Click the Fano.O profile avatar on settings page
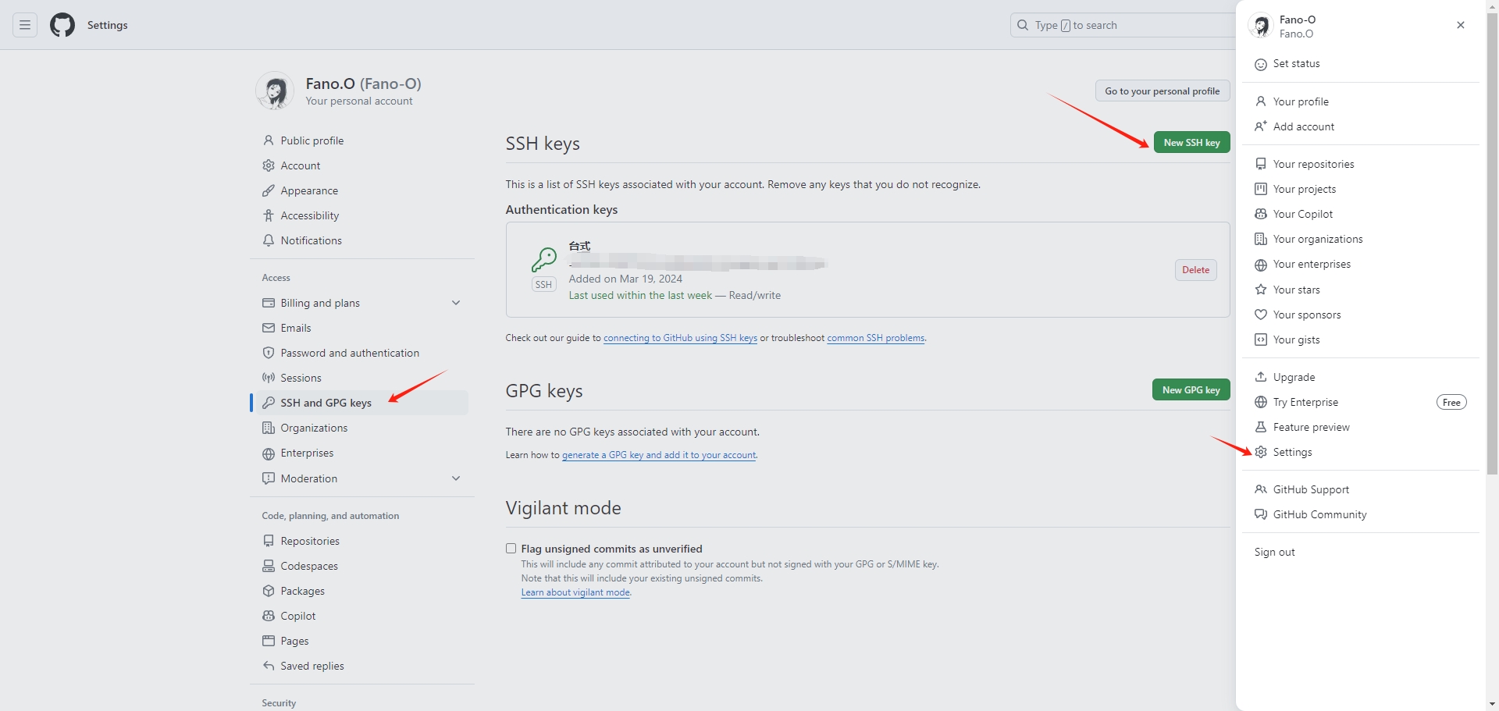Viewport: 1499px width, 711px height. [x=275, y=91]
